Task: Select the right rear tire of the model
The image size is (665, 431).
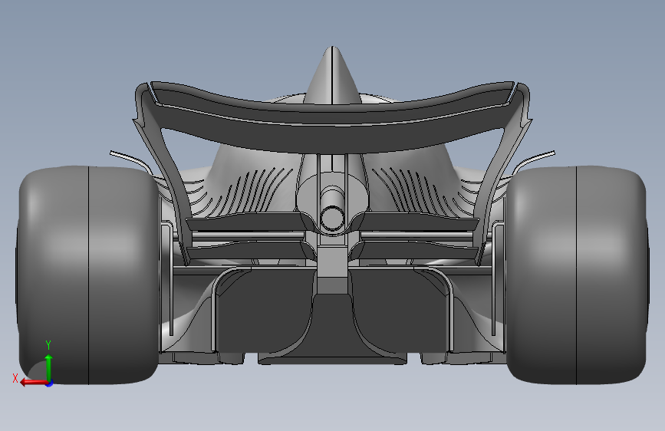Action: point(577,276)
